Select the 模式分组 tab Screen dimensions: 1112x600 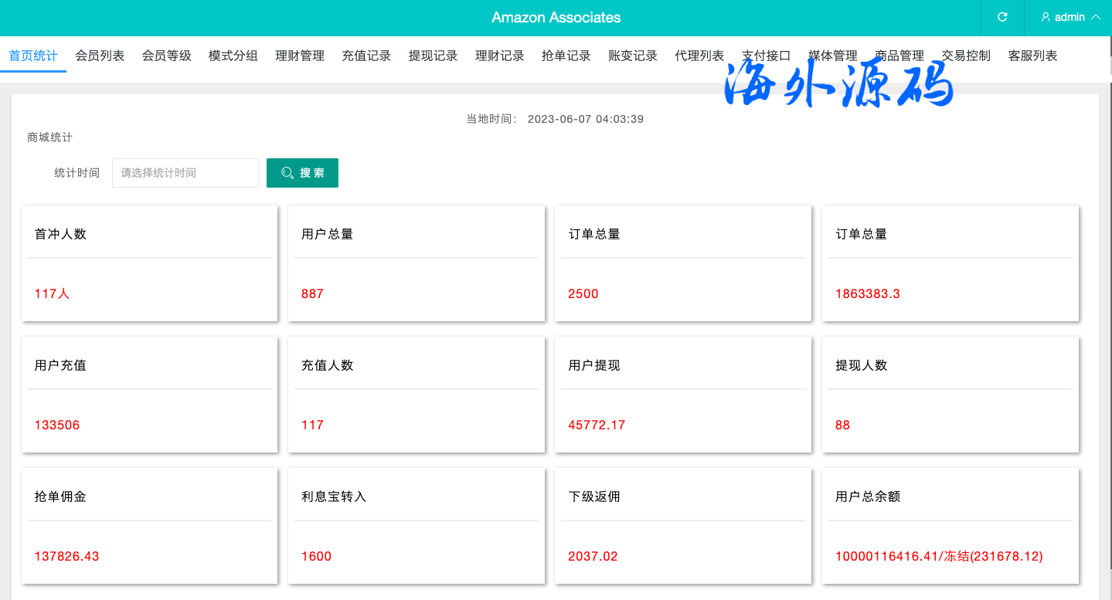[x=233, y=56]
